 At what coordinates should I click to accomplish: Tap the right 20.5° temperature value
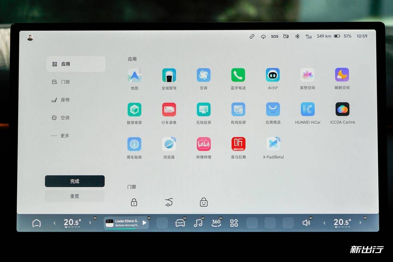click(342, 222)
